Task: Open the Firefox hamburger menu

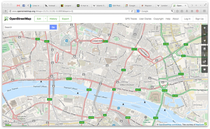Action: coord(204,11)
